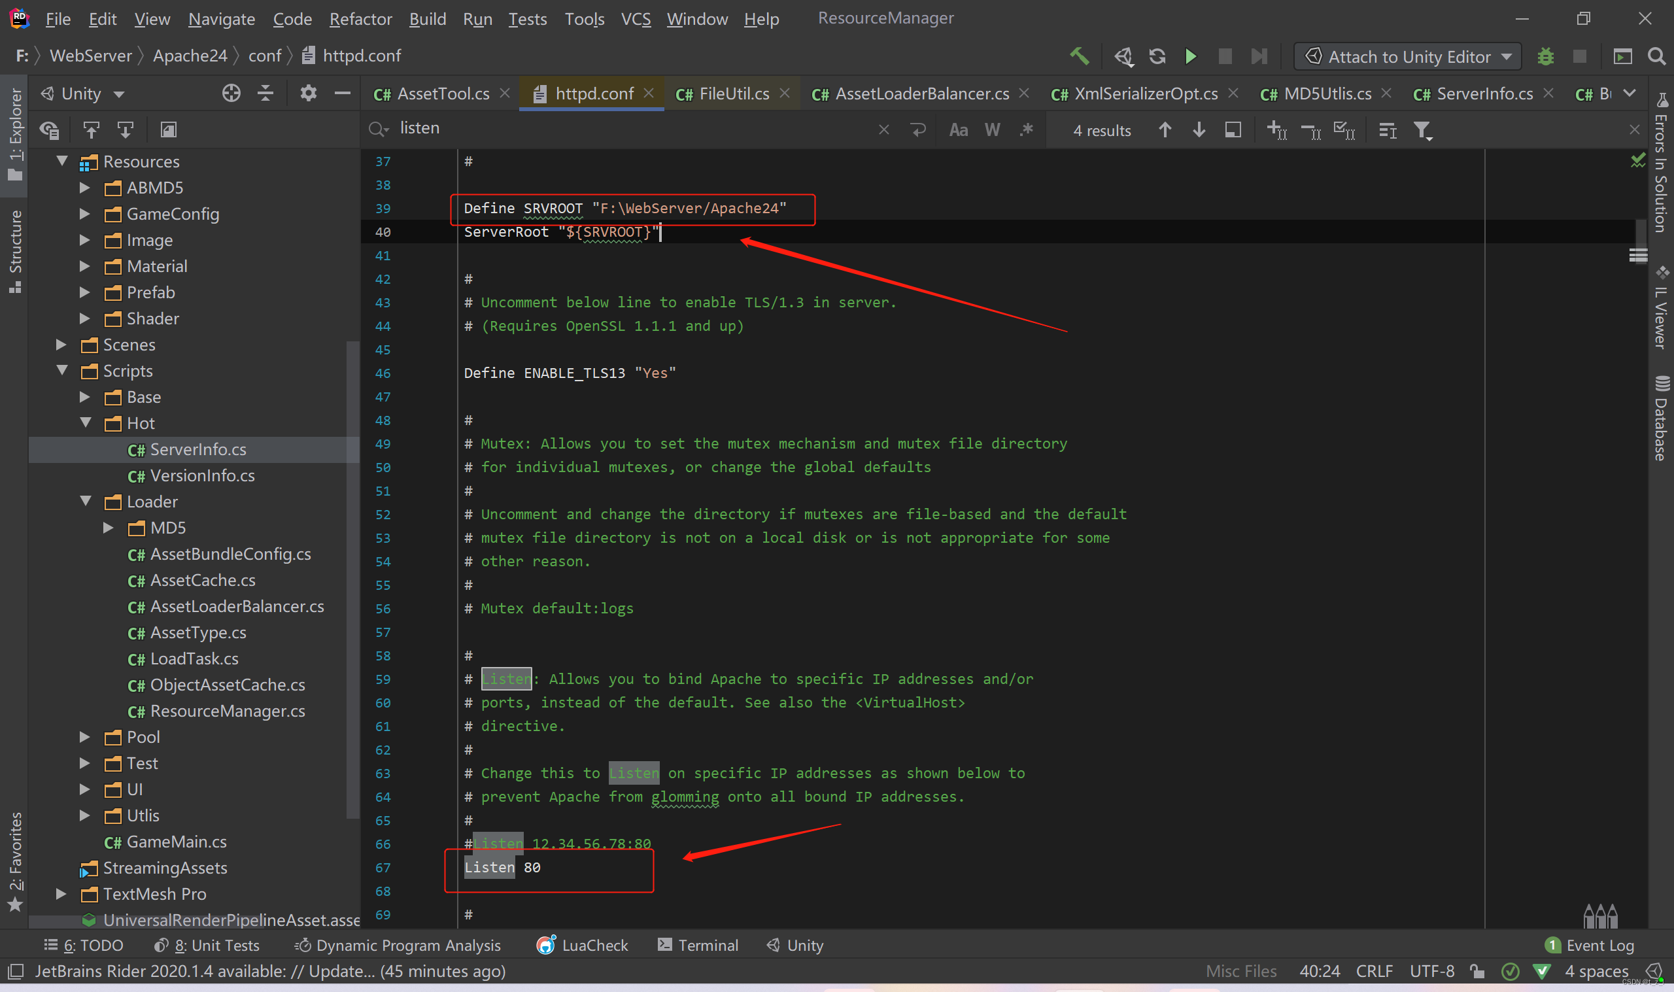The image size is (1674, 992).
Task: Go to next search occurrence
Action: pyautogui.click(x=1199, y=129)
